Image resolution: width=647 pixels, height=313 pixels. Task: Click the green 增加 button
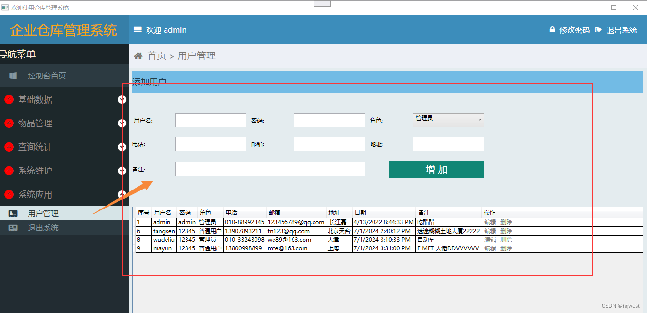pos(436,169)
